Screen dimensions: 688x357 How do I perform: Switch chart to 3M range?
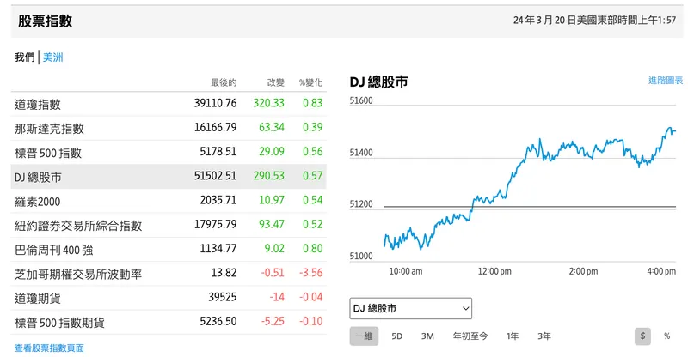coord(427,336)
